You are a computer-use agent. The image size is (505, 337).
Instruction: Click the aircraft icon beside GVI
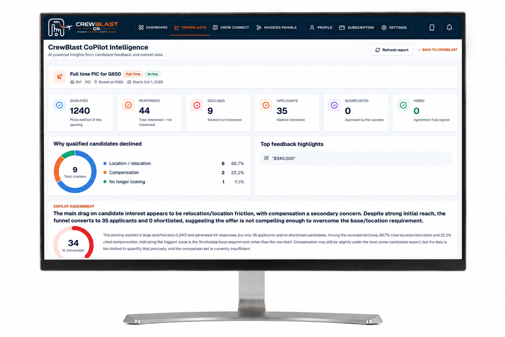72,82
